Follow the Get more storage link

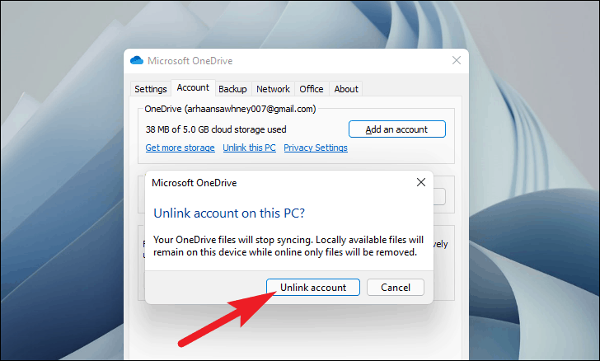coord(180,148)
